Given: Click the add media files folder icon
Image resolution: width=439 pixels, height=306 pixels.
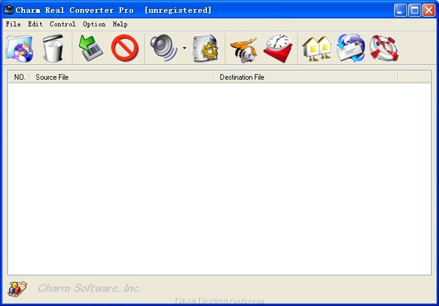Looking at the screenshot, I should (19, 48).
